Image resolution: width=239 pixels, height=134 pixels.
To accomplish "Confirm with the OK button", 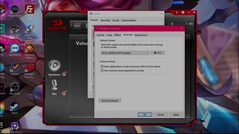I will (145, 115).
